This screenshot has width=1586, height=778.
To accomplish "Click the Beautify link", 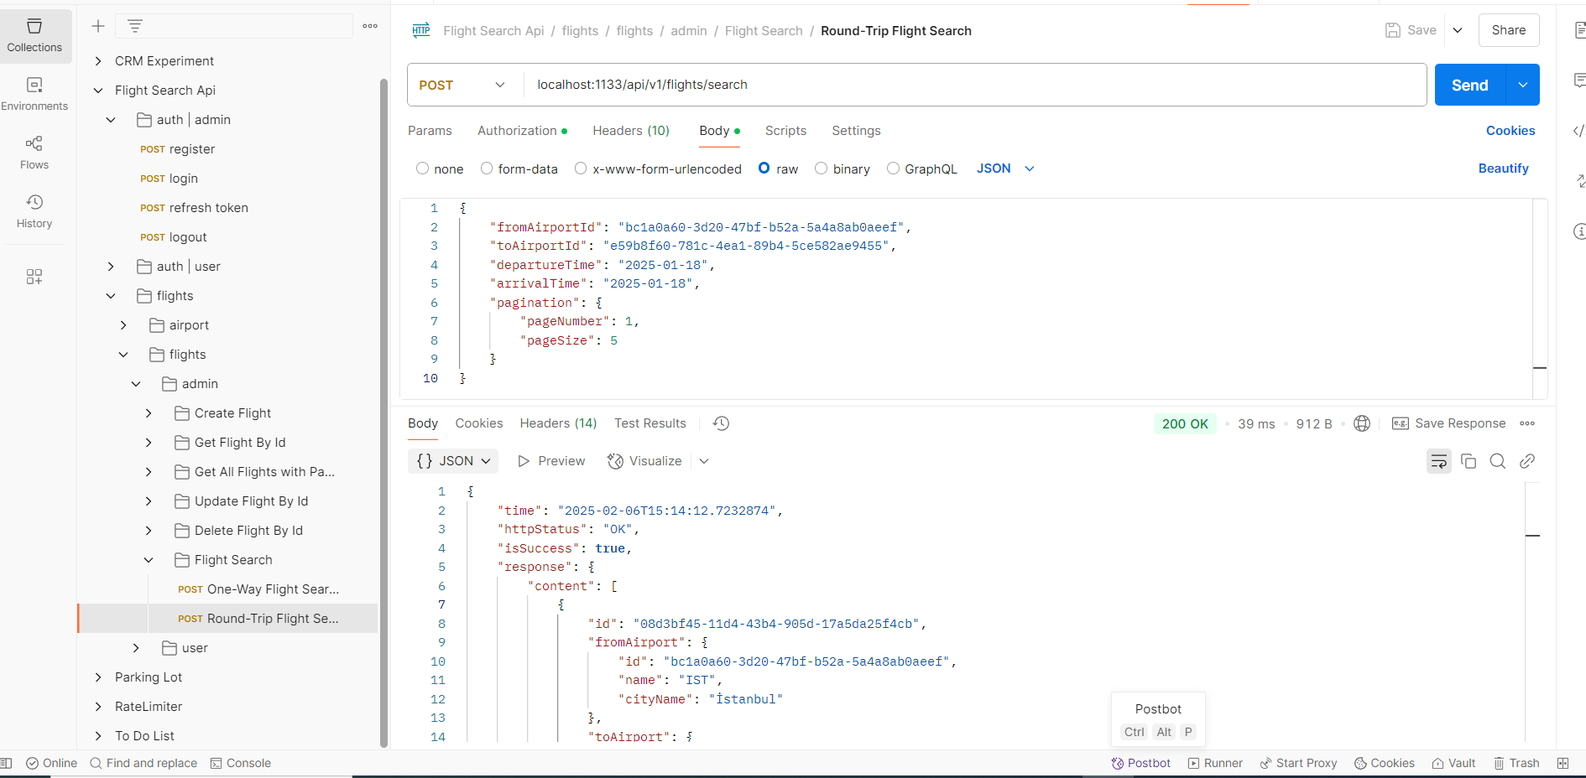I will click(1504, 169).
